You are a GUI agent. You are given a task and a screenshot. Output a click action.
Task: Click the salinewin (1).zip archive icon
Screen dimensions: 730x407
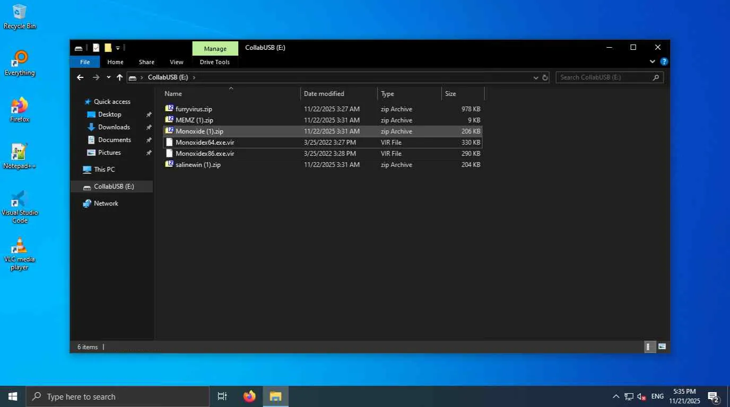click(169, 164)
